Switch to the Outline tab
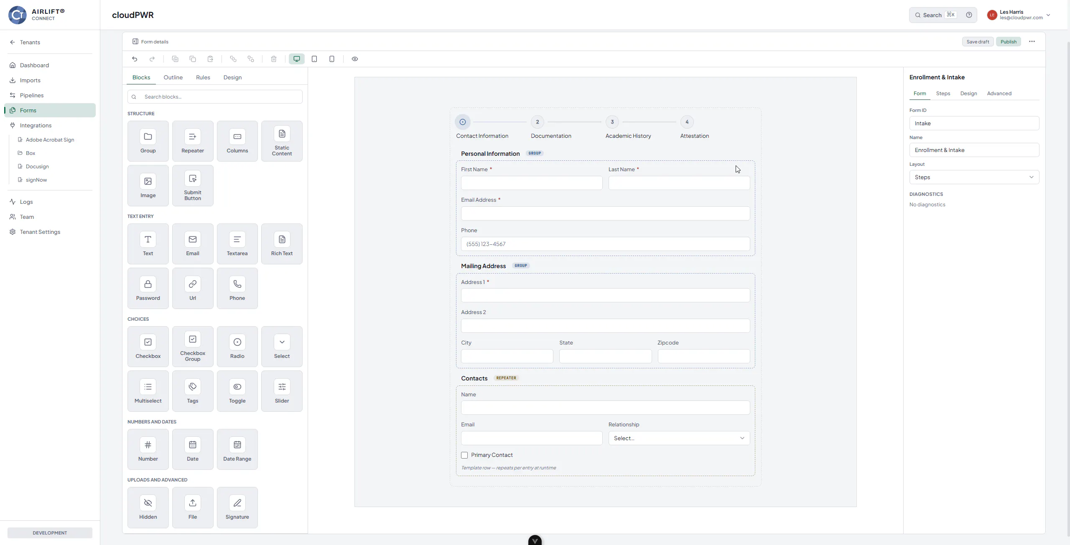 (173, 77)
